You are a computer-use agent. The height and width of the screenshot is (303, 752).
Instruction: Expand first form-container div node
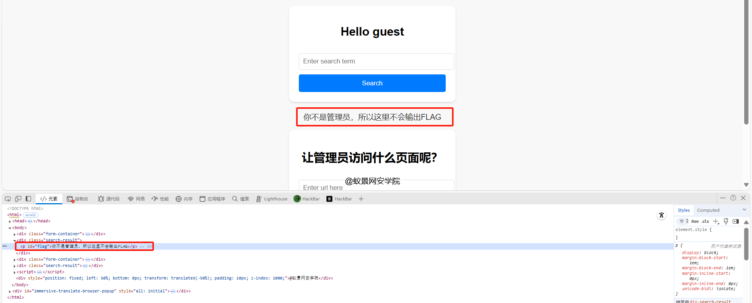point(14,234)
